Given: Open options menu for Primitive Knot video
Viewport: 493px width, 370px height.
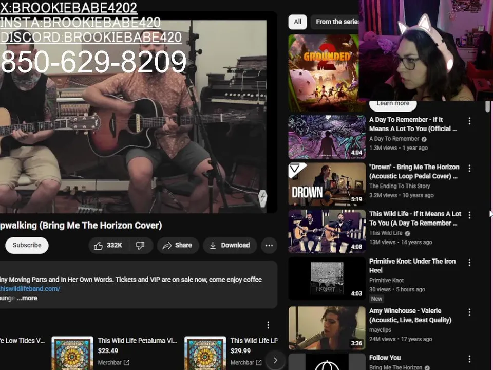Looking at the screenshot, I should click(x=469, y=263).
